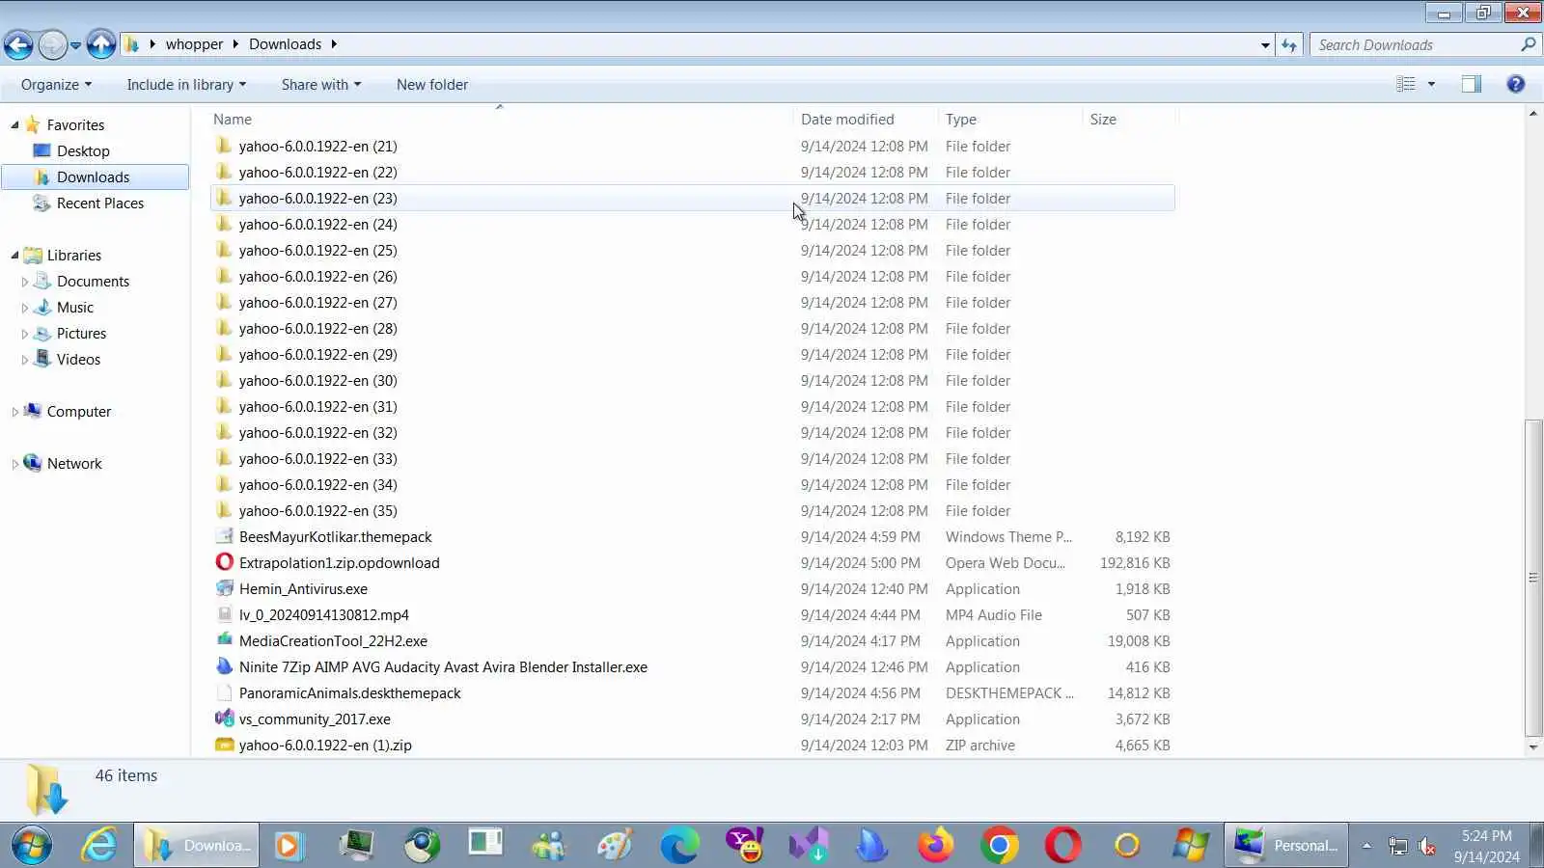Open Yahoo Messenger from taskbar
This screenshot has height=868, width=1544.
744,846
